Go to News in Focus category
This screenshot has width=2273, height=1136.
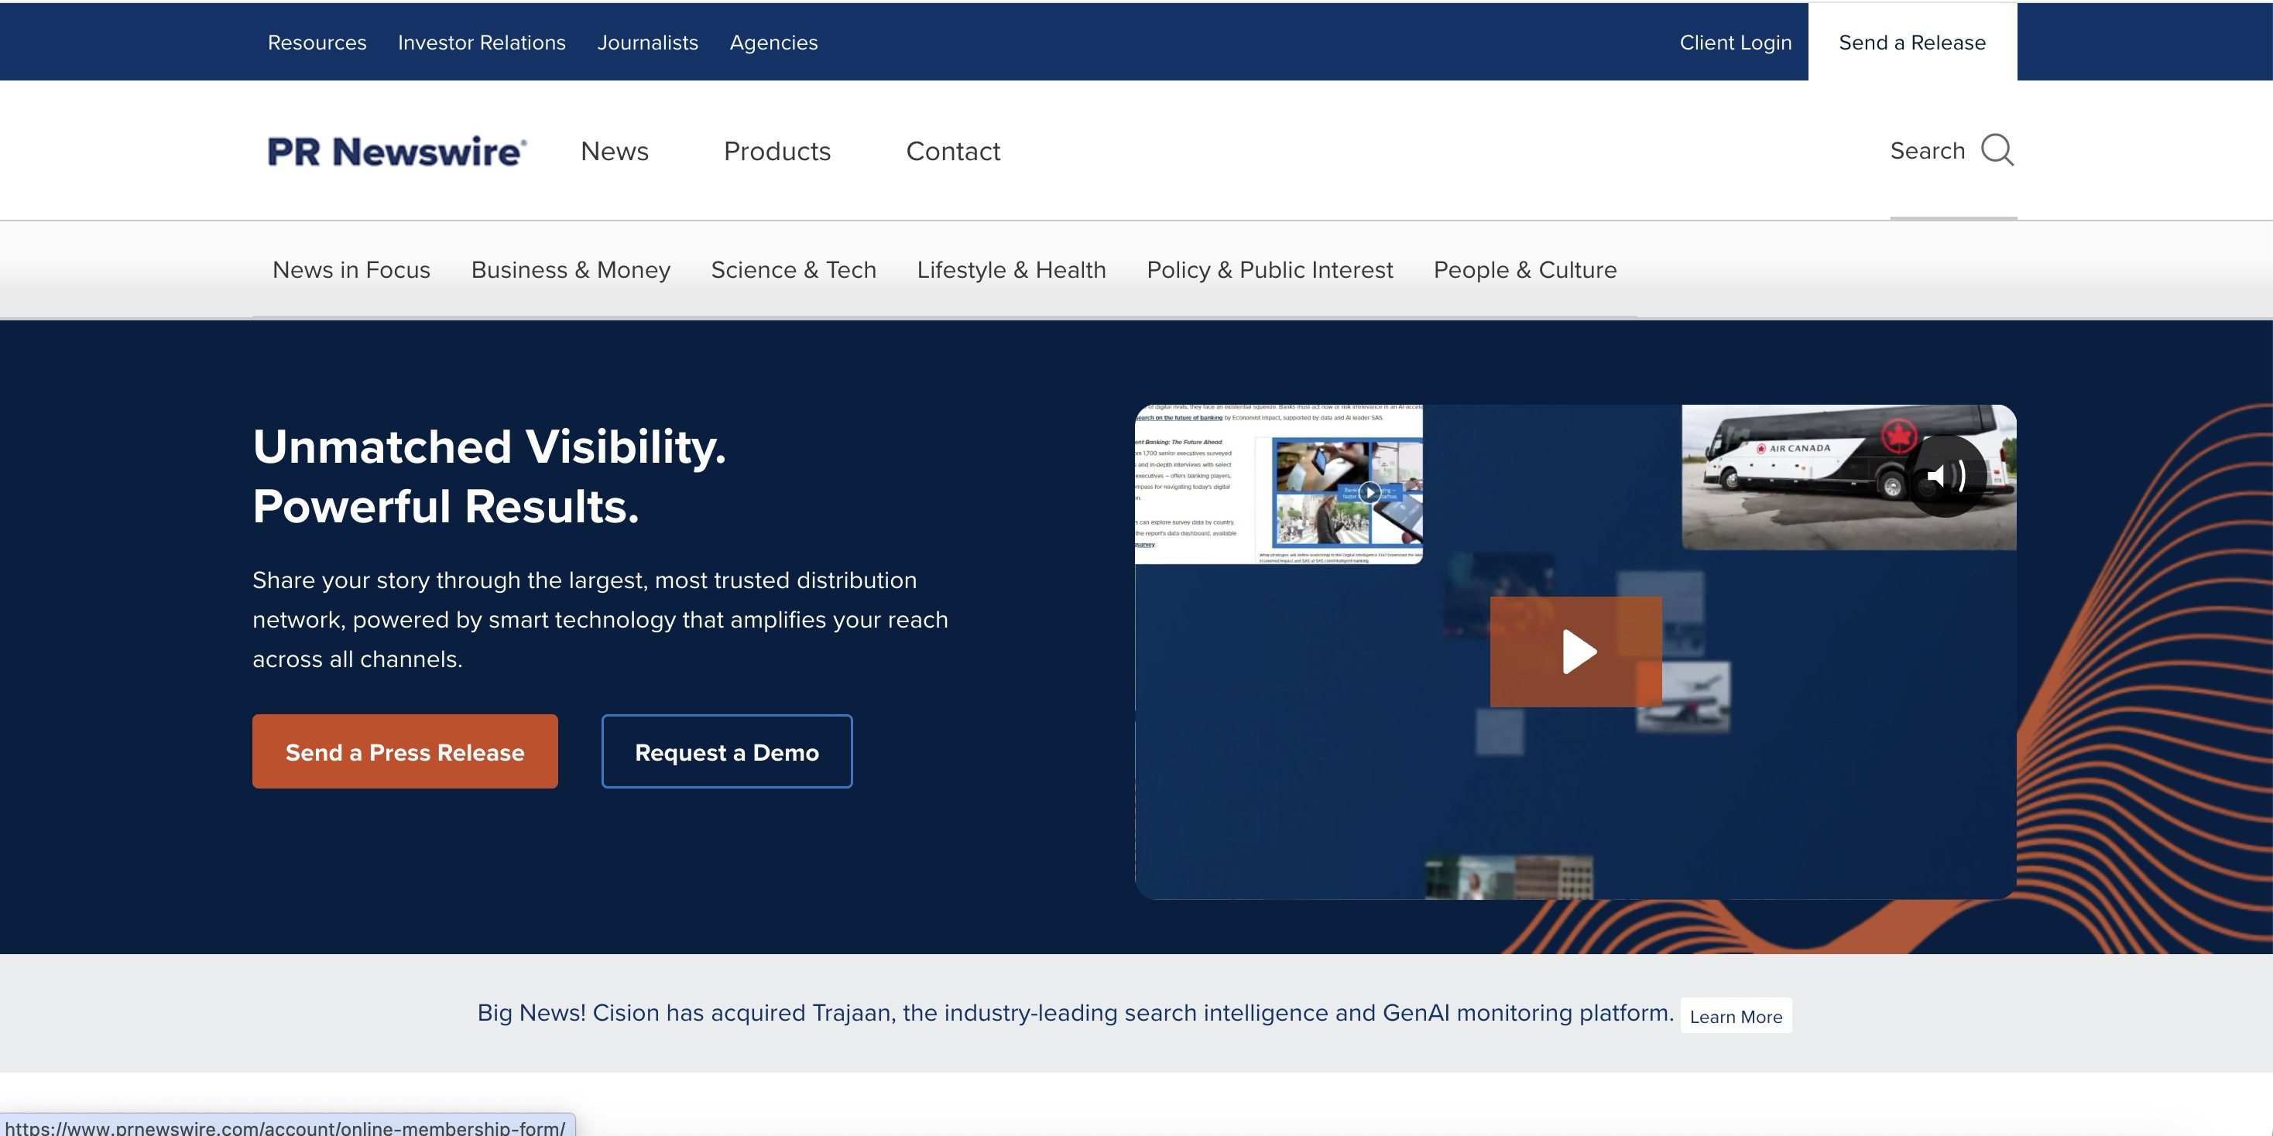pyautogui.click(x=351, y=270)
